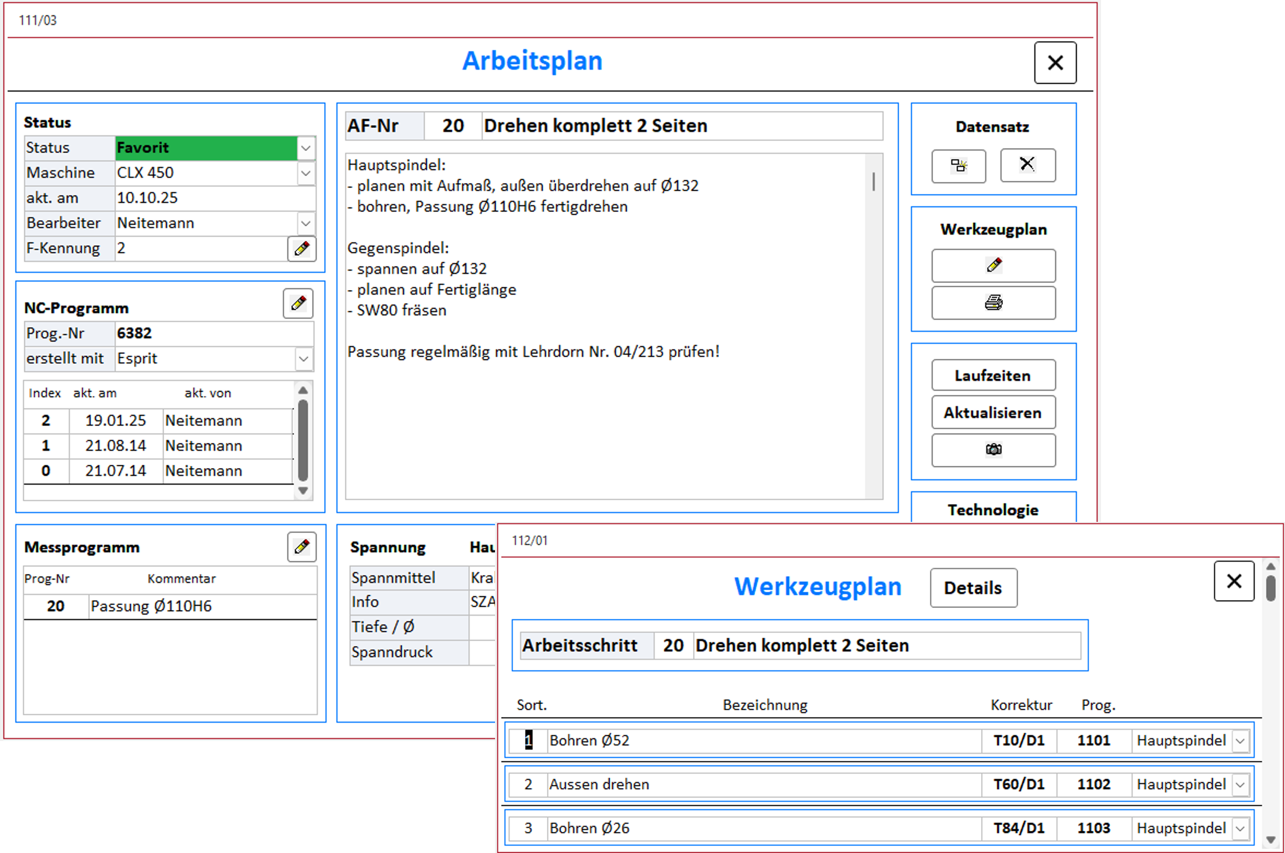Viewport: 1285px width, 853px height.
Task: Click the NC-Programm index list scrollbar
Action: tap(303, 440)
